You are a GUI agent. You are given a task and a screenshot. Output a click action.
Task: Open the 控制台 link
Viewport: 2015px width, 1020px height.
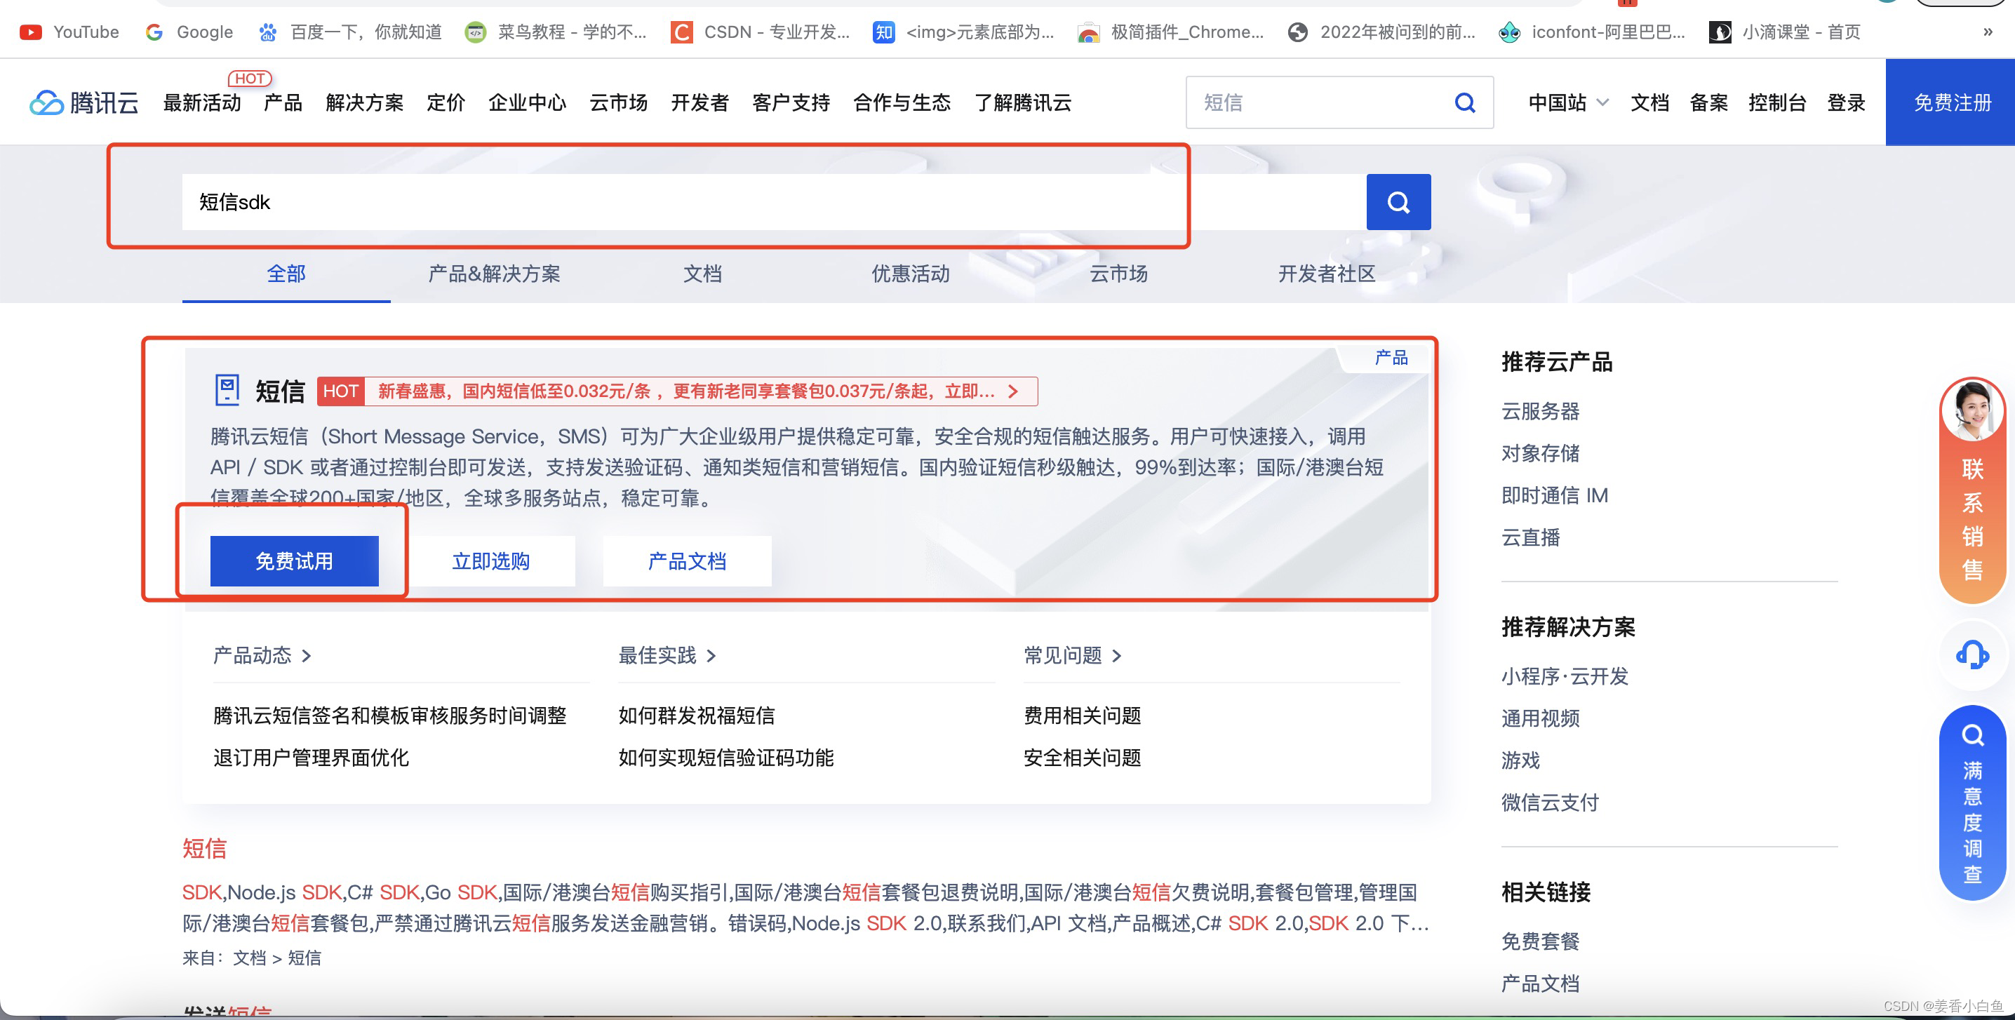coord(1777,102)
